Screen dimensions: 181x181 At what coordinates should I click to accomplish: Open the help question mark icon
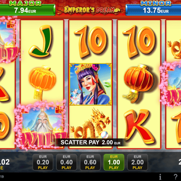click(176, 177)
